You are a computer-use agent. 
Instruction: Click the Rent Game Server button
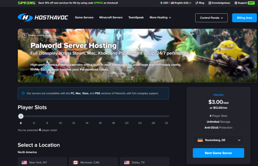click(x=218, y=153)
